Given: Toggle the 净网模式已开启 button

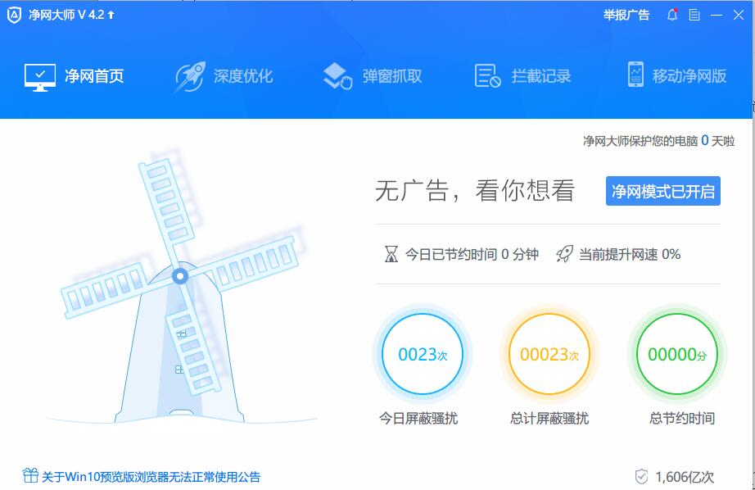Looking at the screenshot, I should [663, 191].
